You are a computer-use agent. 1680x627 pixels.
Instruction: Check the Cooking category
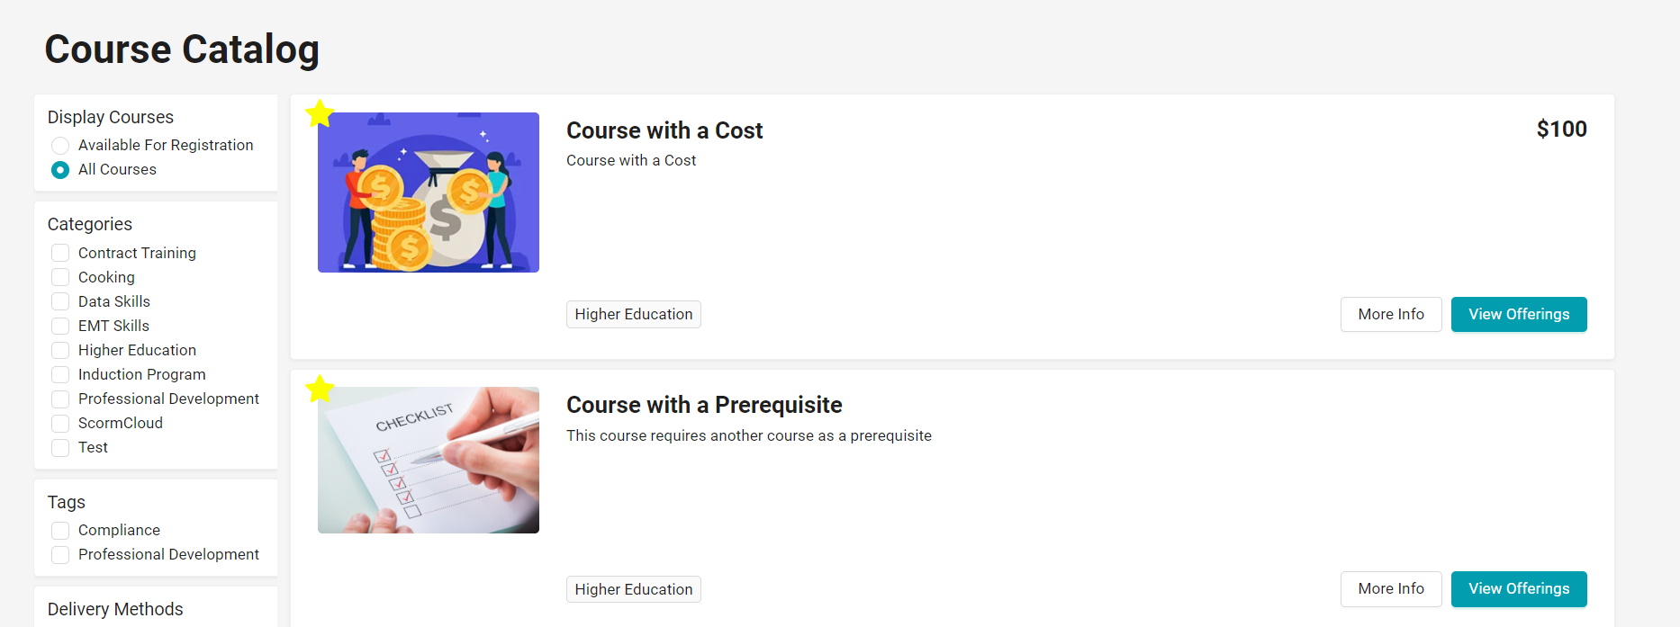coord(59,277)
